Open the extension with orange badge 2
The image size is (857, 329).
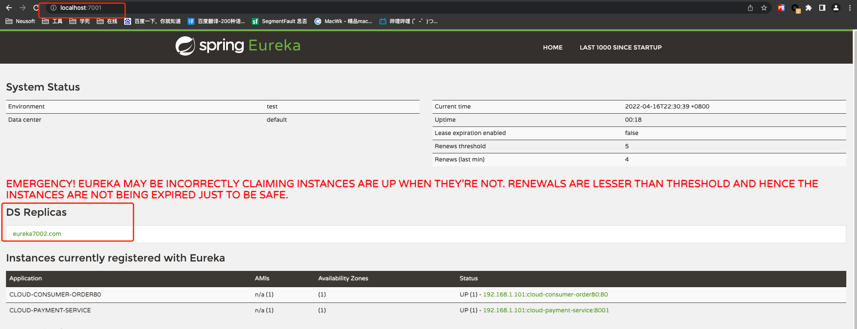pyautogui.click(x=795, y=8)
